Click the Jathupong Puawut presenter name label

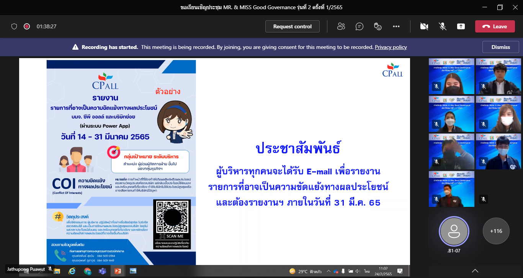click(x=26, y=269)
